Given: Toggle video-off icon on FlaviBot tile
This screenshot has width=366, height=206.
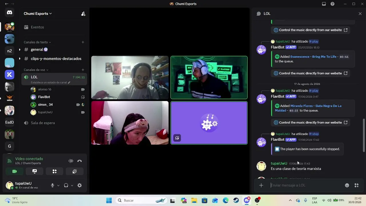Looking at the screenshot, I should (x=177, y=138).
